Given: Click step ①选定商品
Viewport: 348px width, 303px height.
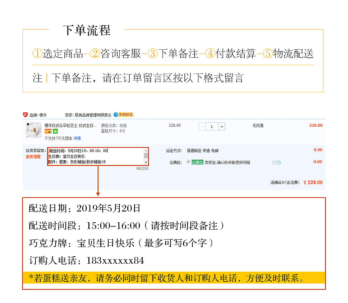Looking at the screenshot, I should tap(58, 54).
